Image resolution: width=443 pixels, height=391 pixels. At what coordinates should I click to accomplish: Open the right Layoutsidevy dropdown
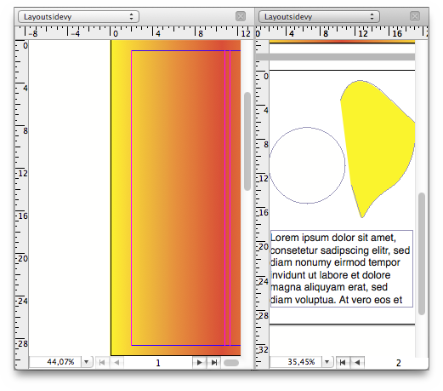pos(319,17)
